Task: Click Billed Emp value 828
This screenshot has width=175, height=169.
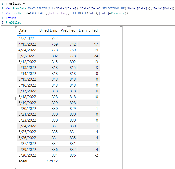Action: click(x=55, y=97)
